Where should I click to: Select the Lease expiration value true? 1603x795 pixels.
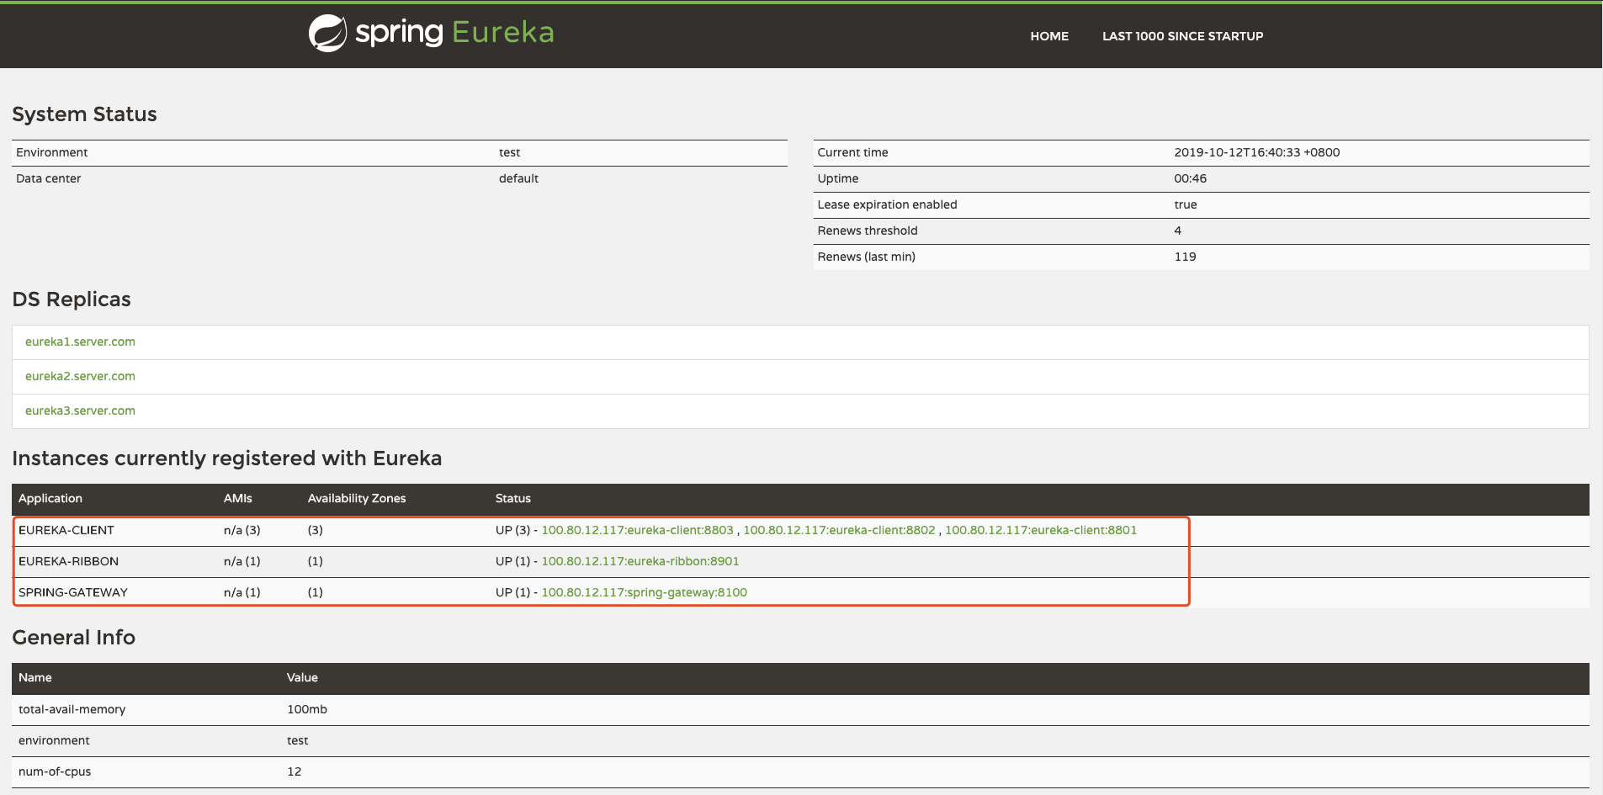coord(1186,204)
